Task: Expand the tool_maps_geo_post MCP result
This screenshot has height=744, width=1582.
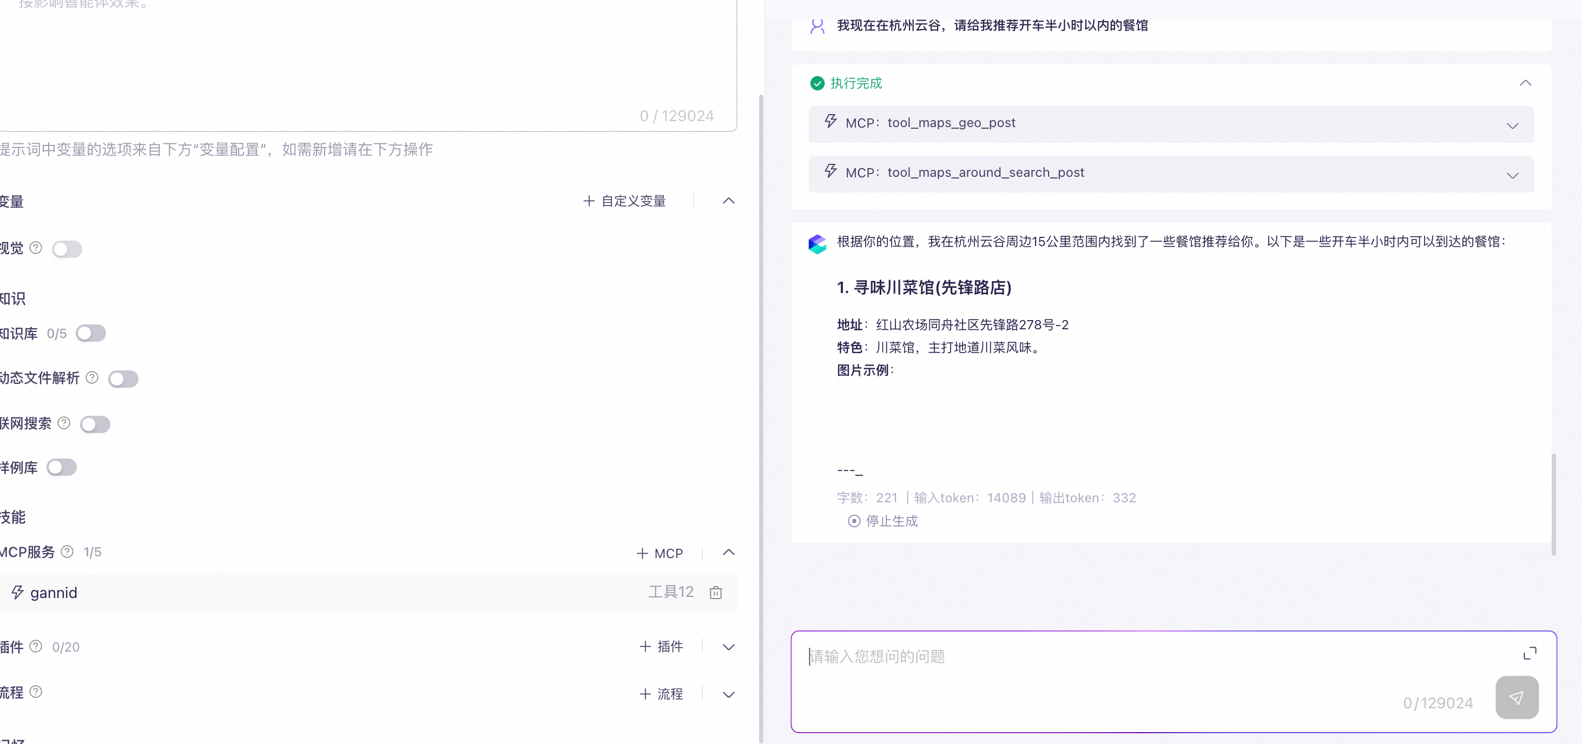Action: 1512,125
